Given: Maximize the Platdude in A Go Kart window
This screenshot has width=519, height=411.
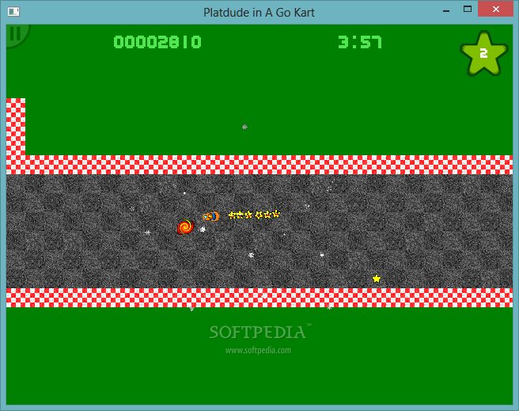Looking at the screenshot, I should pos(468,10).
